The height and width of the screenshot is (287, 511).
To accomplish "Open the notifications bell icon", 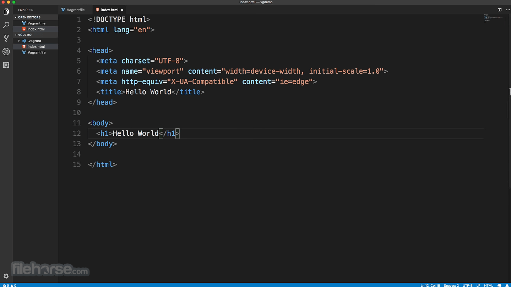I will click(x=507, y=285).
